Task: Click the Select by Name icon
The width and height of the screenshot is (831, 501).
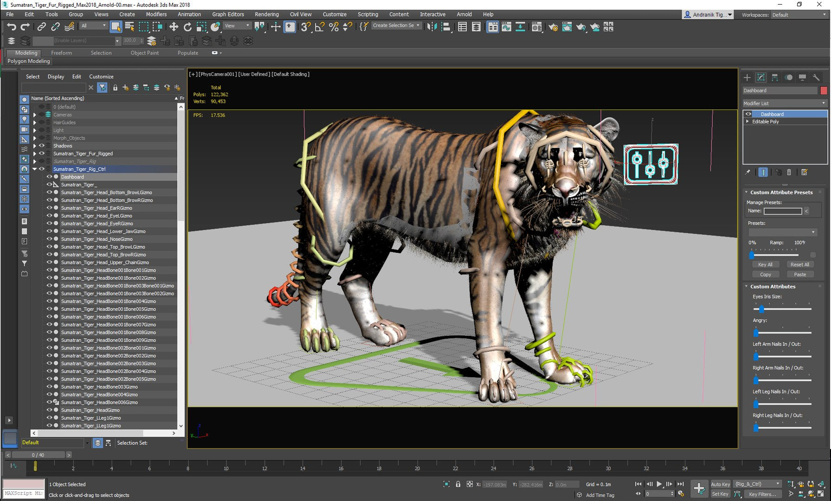Action: (x=129, y=26)
